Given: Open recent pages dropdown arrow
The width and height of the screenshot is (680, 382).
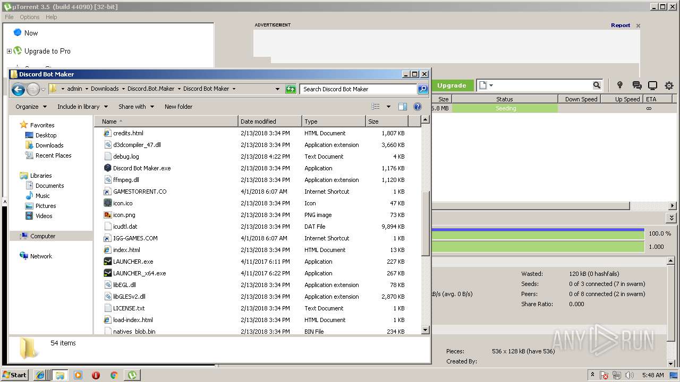Looking at the screenshot, I should (x=44, y=89).
